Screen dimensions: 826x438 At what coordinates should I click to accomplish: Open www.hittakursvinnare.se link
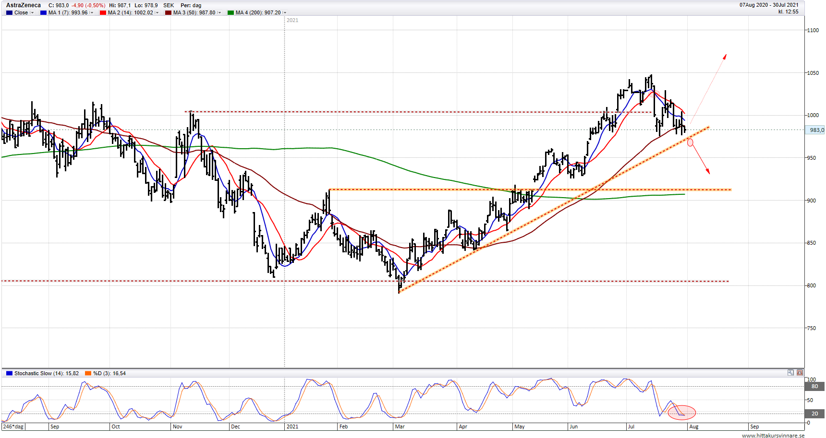click(x=773, y=435)
